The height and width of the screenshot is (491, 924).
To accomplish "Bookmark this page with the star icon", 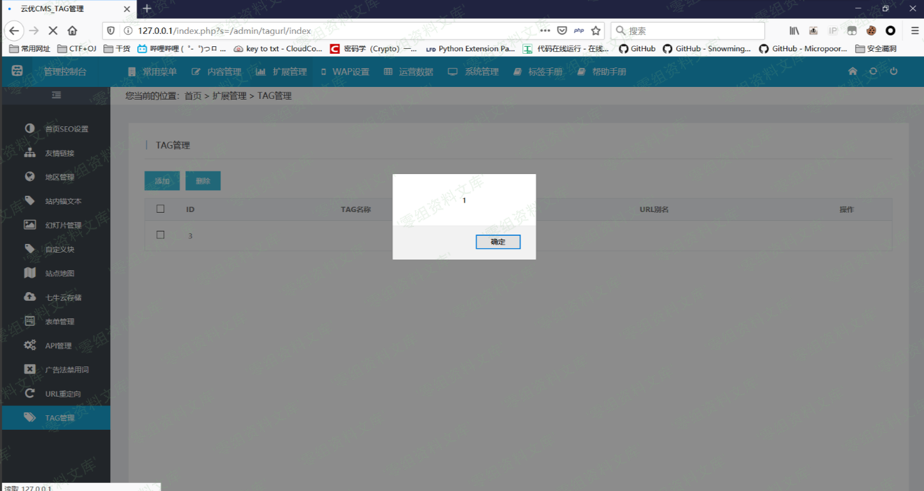I will click(596, 31).
